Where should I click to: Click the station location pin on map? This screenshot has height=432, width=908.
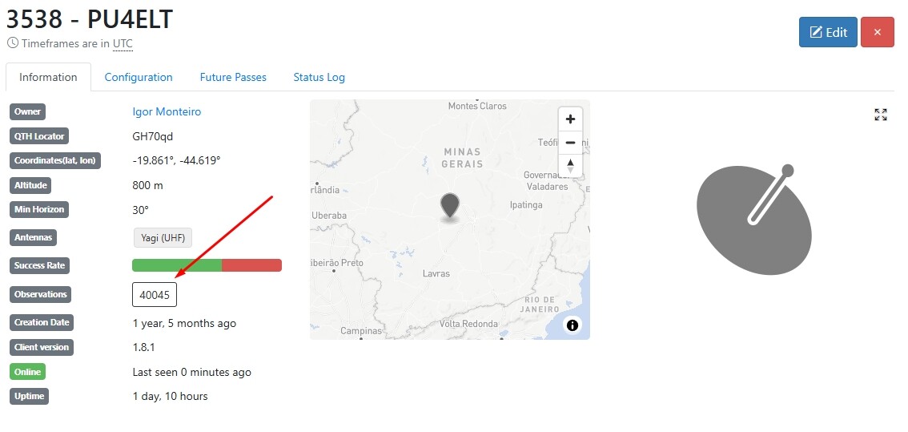tap(451, 205)
